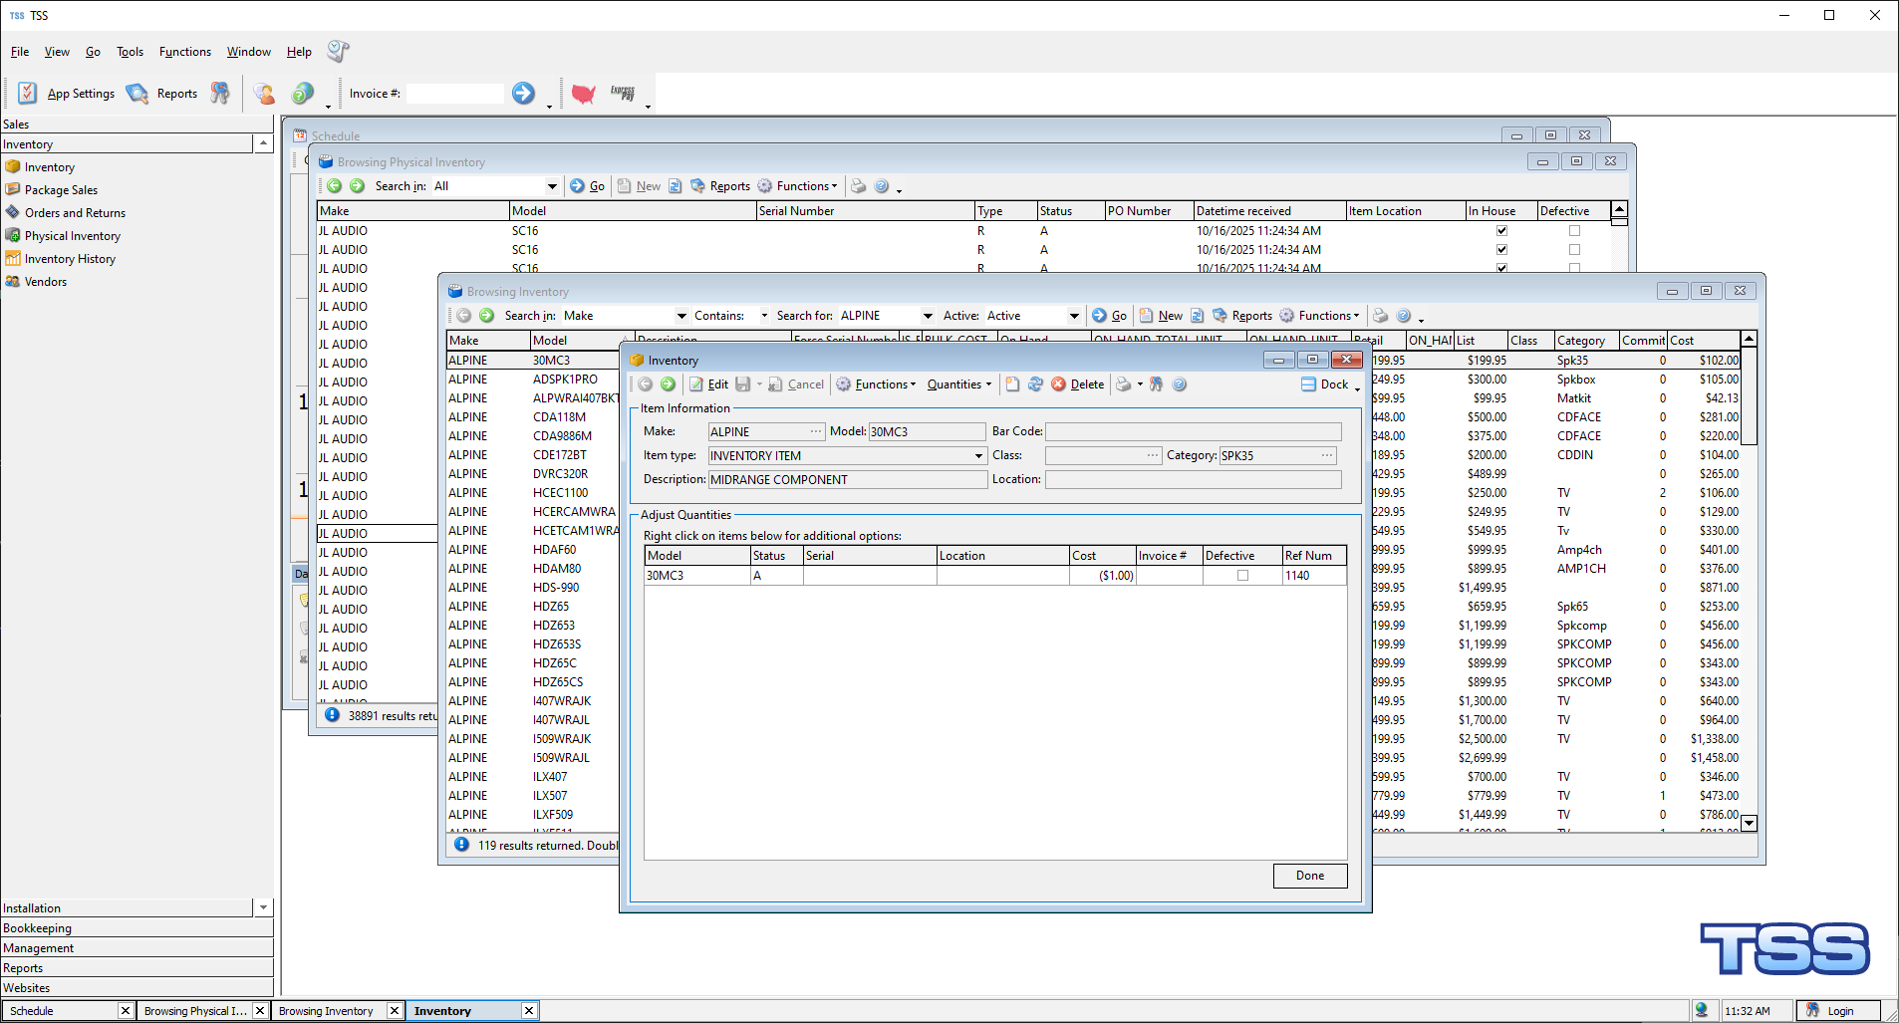Open the Item type dropdown
1899x1023 pixels.
coord(978,456)
